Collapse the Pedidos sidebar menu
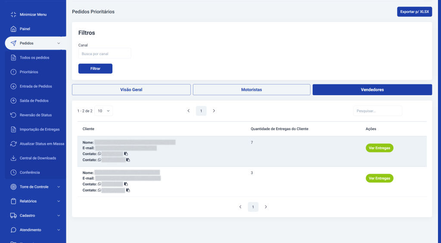Image resolution: width=441 pixels, height=243 pixels. pyautogui.click(x=59, y=43)
